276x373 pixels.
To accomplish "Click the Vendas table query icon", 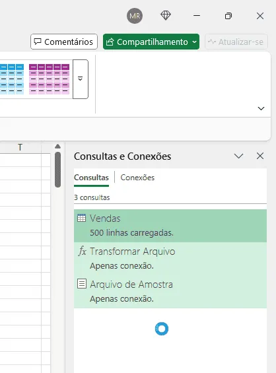I will (81, 218).
